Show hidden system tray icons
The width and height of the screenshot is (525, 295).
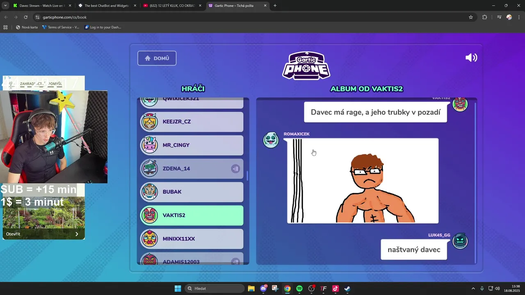pos(473,288)
